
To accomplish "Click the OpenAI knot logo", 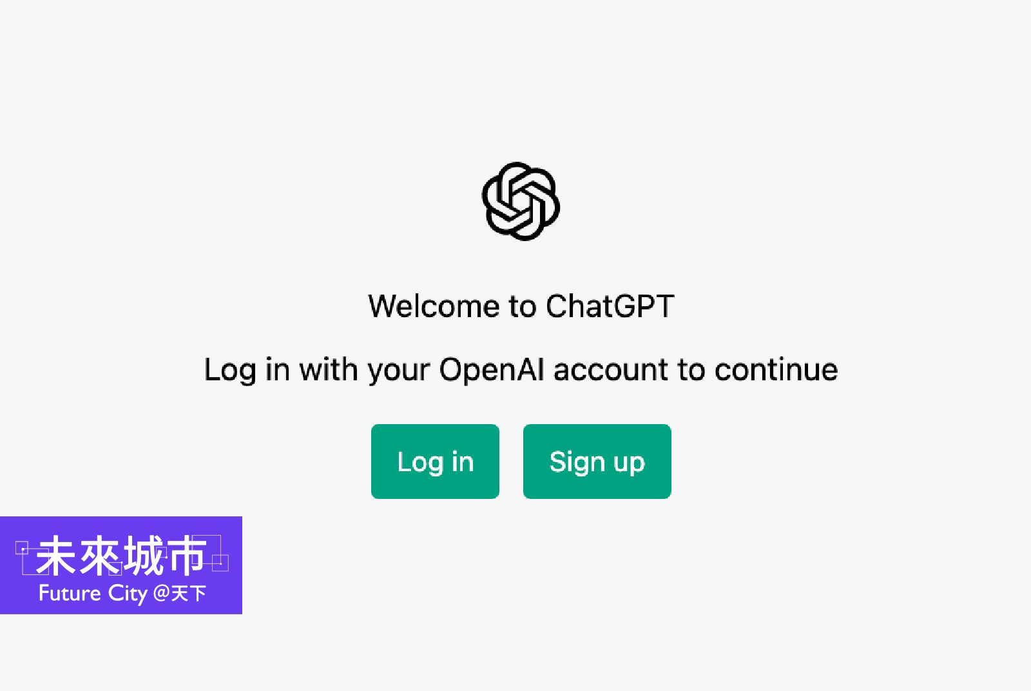I will tap(521, 201).
